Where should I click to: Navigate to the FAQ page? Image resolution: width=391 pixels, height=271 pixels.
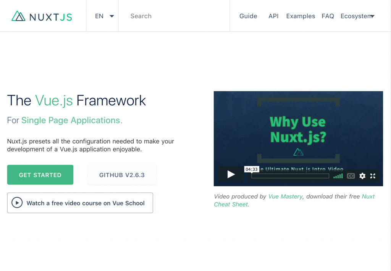coord(328,16)
